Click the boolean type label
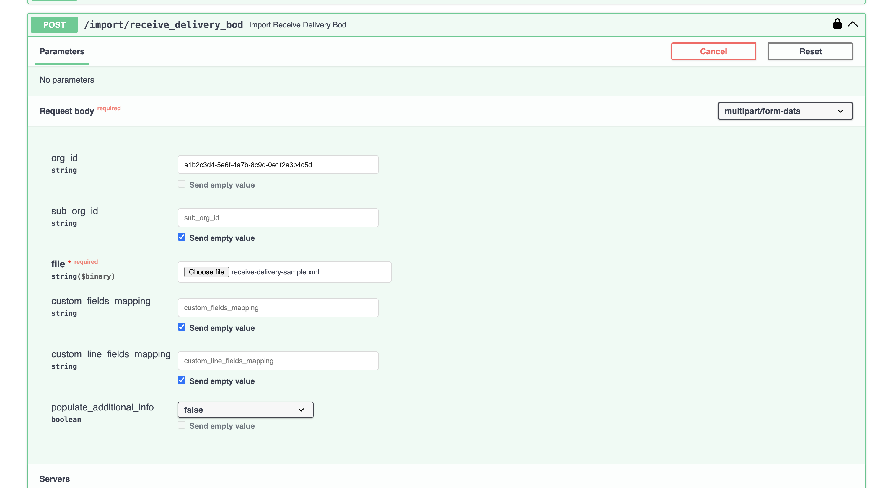The width and height of the screenshot is (893, 488). coord(66,420)
